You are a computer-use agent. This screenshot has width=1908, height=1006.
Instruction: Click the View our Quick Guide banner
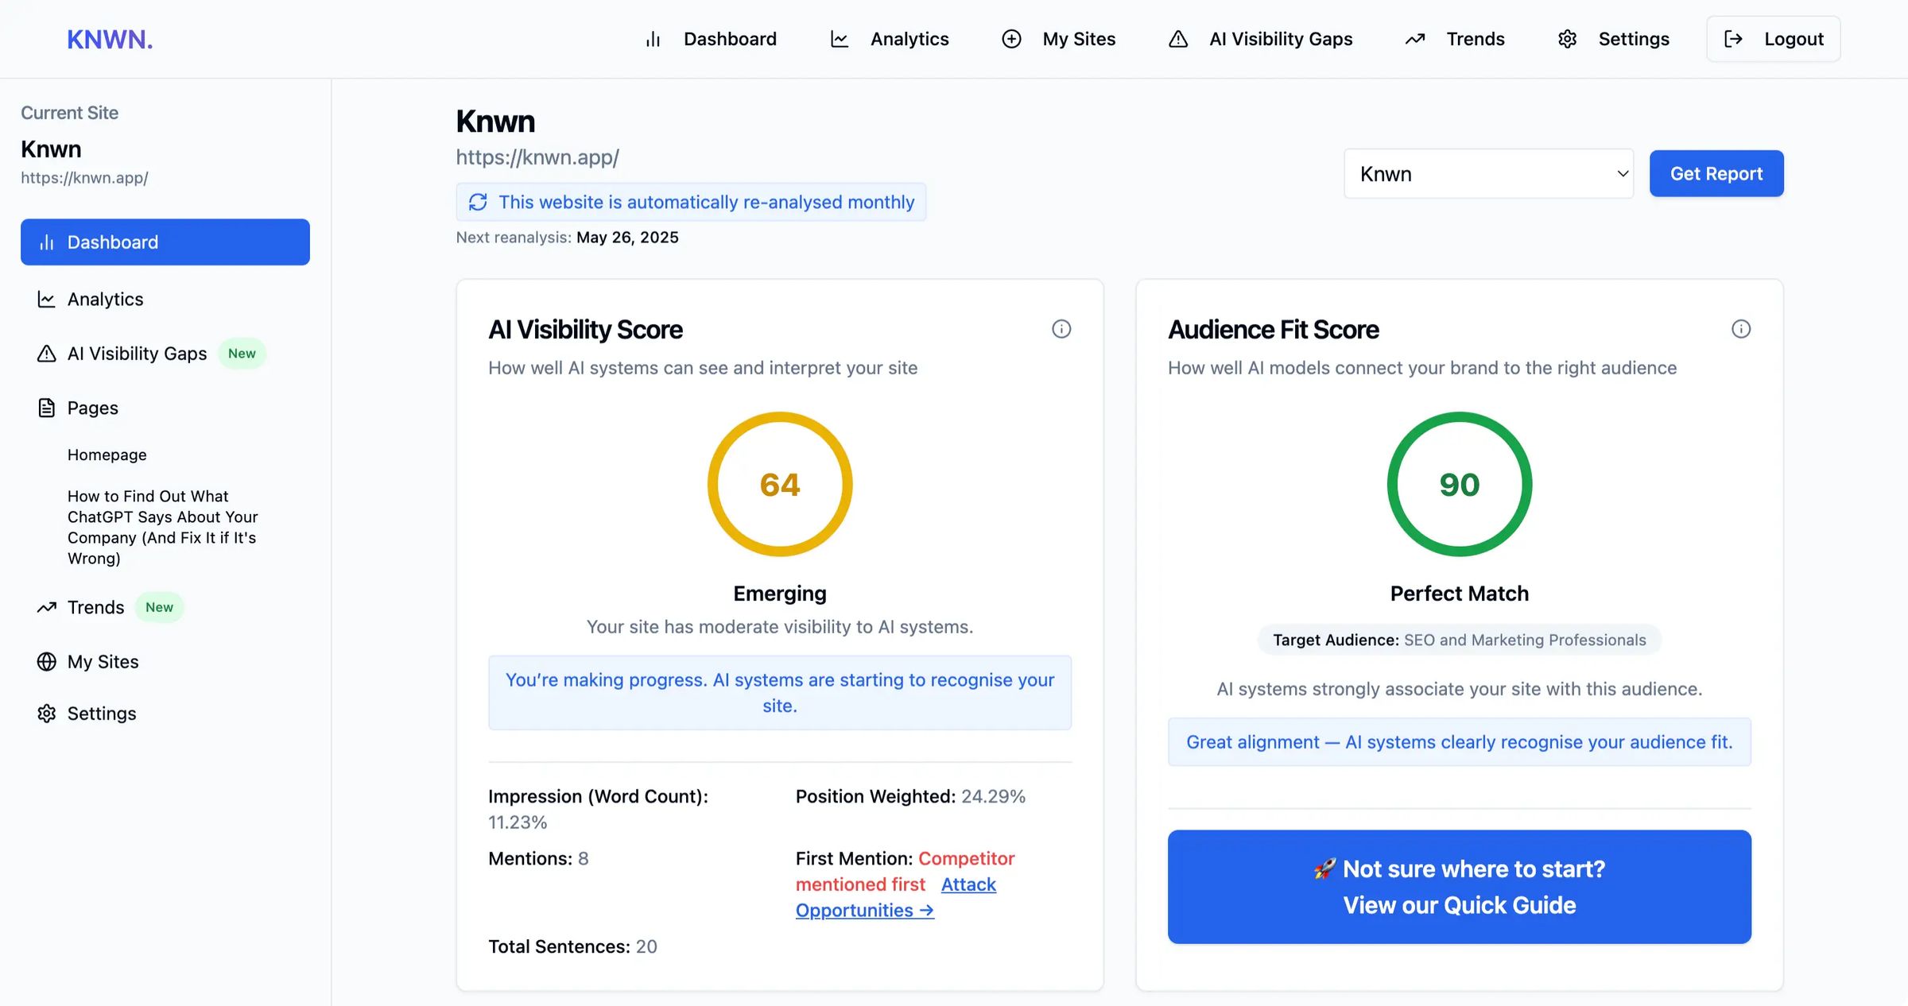click(x=1459, y=887)
